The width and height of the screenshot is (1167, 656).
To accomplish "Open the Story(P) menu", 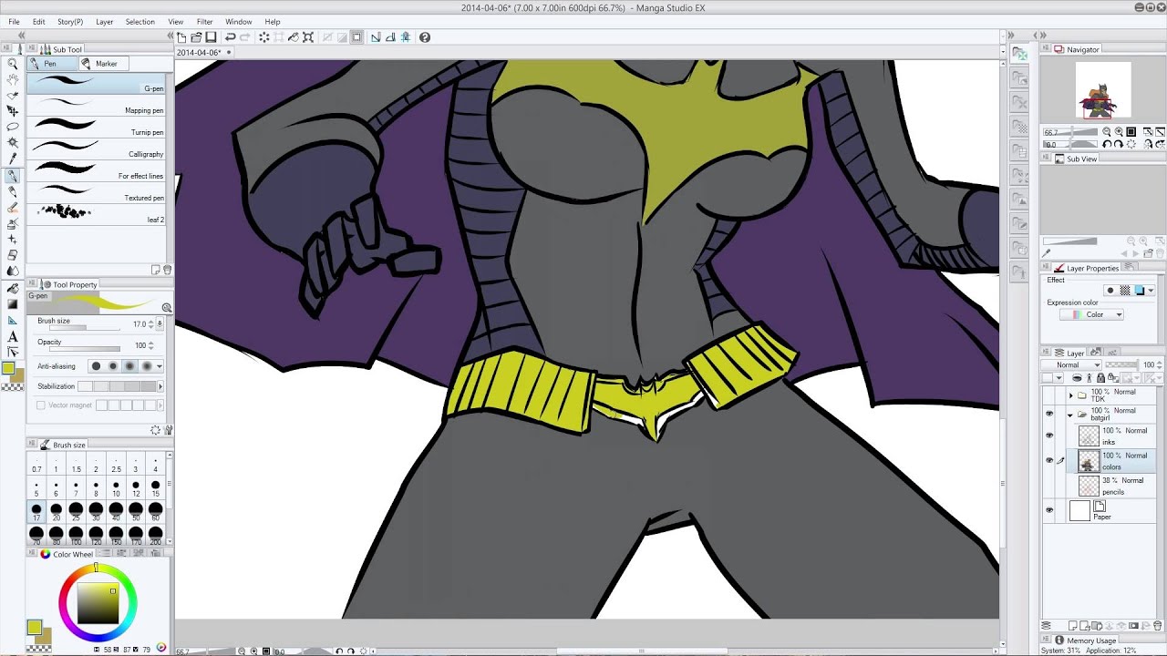I will (70, 21).
